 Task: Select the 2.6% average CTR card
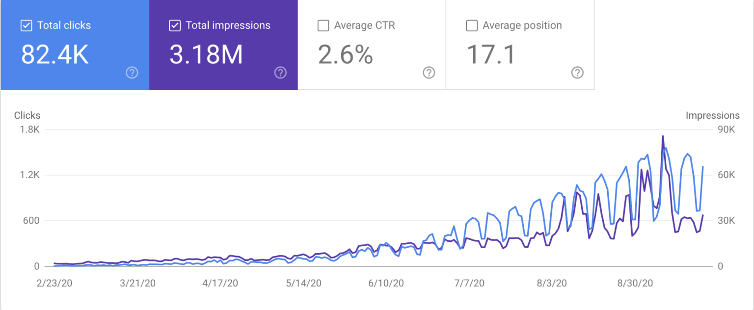(x=372, y=45)
